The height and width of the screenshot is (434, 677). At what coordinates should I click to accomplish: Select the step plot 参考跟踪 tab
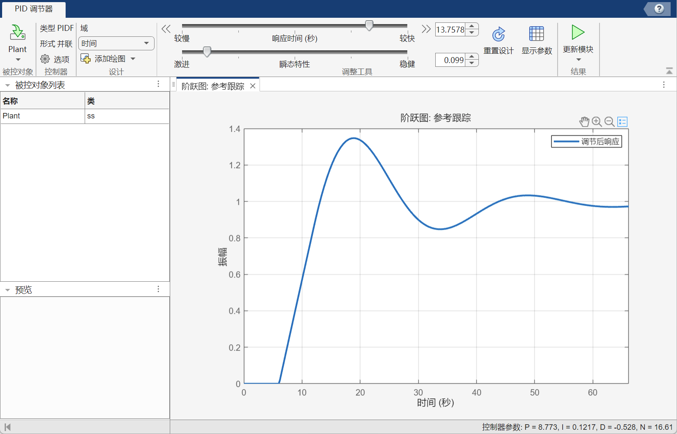coord(213,86)
